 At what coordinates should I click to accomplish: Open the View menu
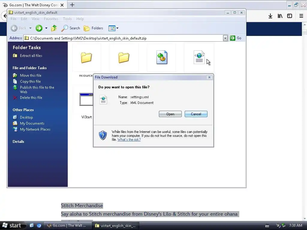click(x=35, y=19)
